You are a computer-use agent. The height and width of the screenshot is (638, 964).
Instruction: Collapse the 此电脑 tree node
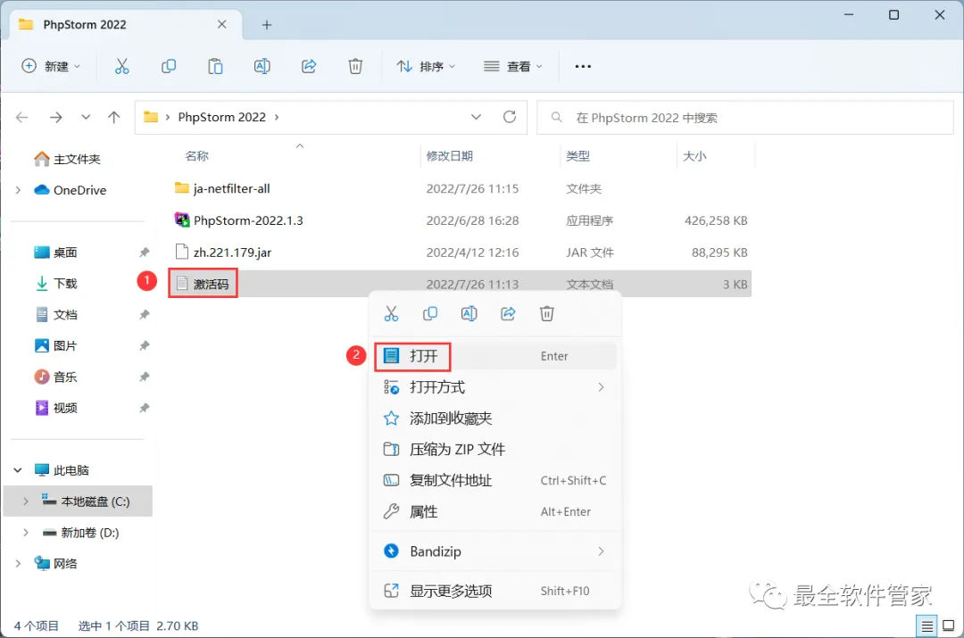point(18,470)
